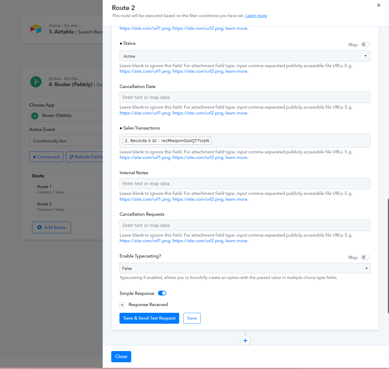Viewport: 389px width, 369px height.
Task: Open learn more link under Sales Transactions
Action: click(236, 157)
